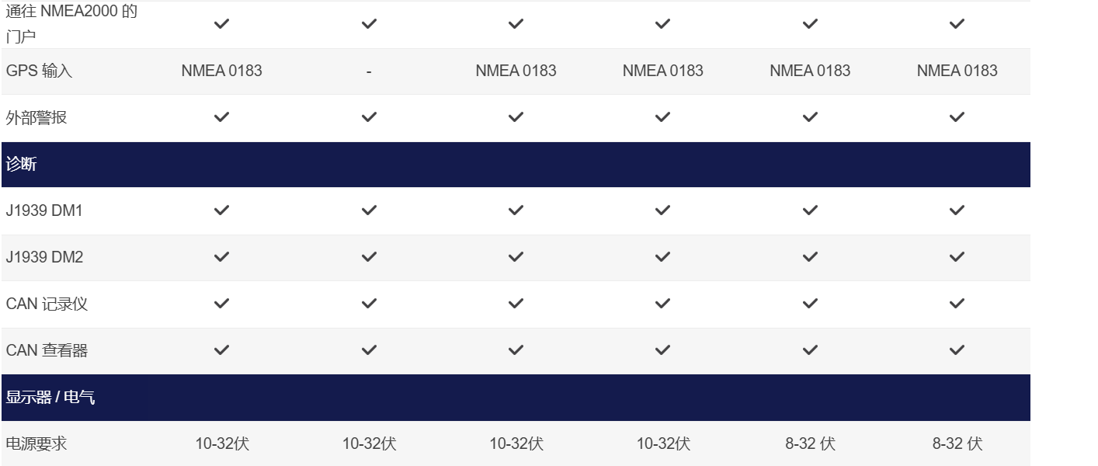Click the 通往 NMEA2000 的门户 row label

(x=71, y=24)
